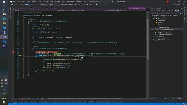This screenshot has height=105, width=187.
Task: Remove the breakpoint red dot in margin
Action: (x=13, y=52)
